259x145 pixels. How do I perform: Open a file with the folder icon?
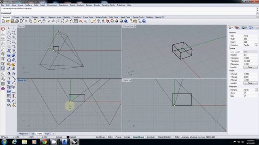(x=8, y=21)
